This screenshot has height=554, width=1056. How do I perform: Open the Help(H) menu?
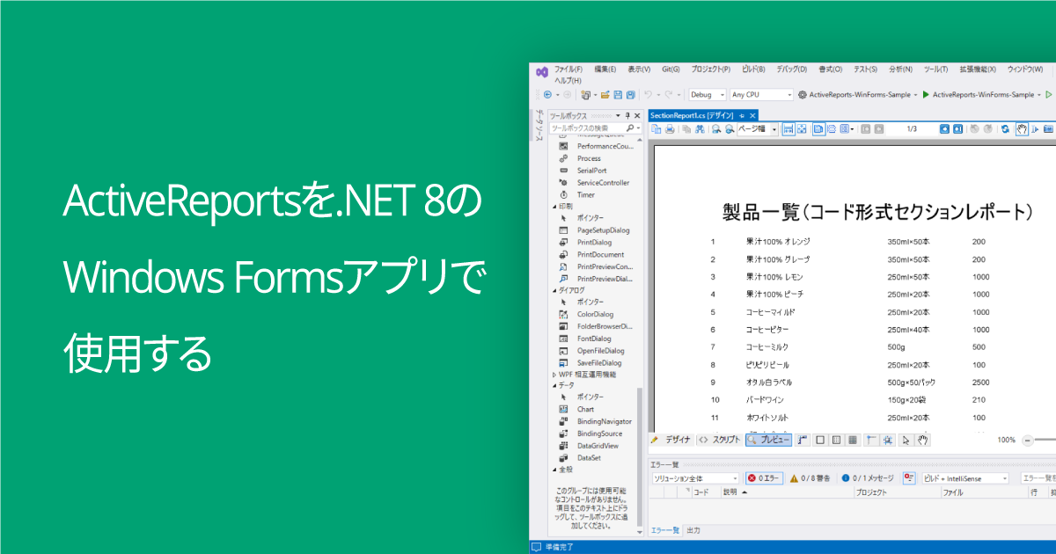click(x=568, y=80)
